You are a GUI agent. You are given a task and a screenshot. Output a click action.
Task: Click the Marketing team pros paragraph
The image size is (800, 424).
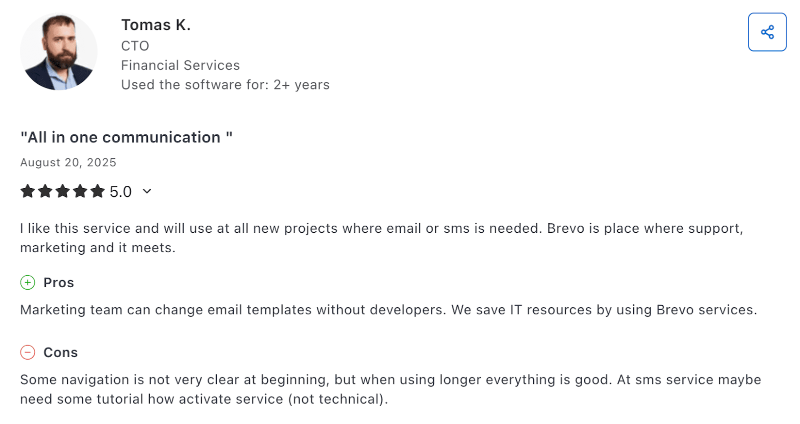pyautogui.click(x=388, y=310)
